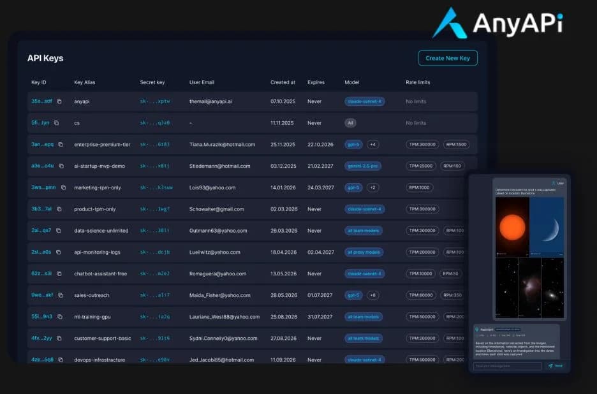The height and width of the screenshot is (394, 597).
Task: Click the all proxy models badge
Action: tap(364, 252)
